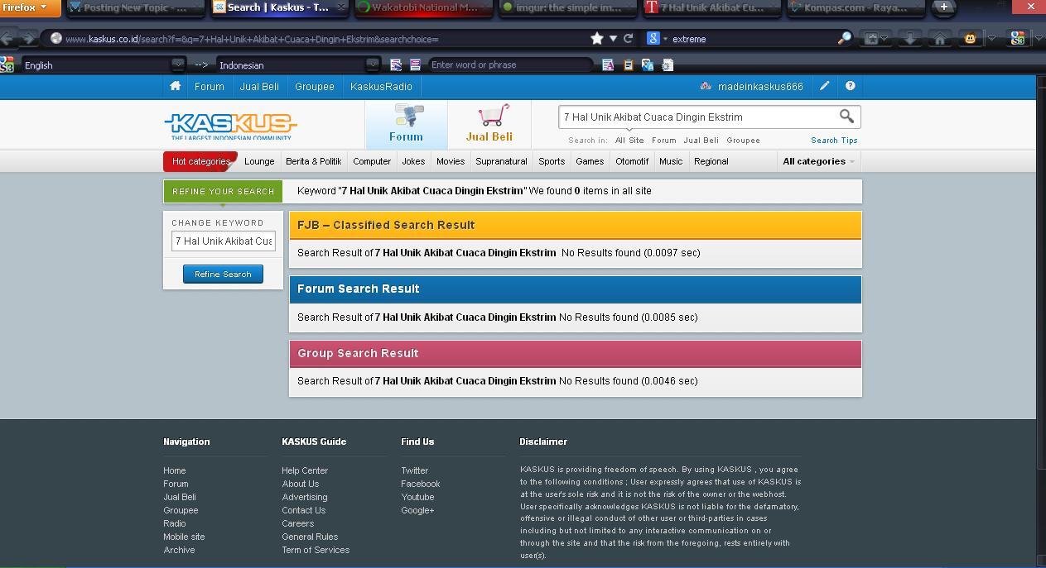
Task: Open help question mark icon
Action: 850,86
